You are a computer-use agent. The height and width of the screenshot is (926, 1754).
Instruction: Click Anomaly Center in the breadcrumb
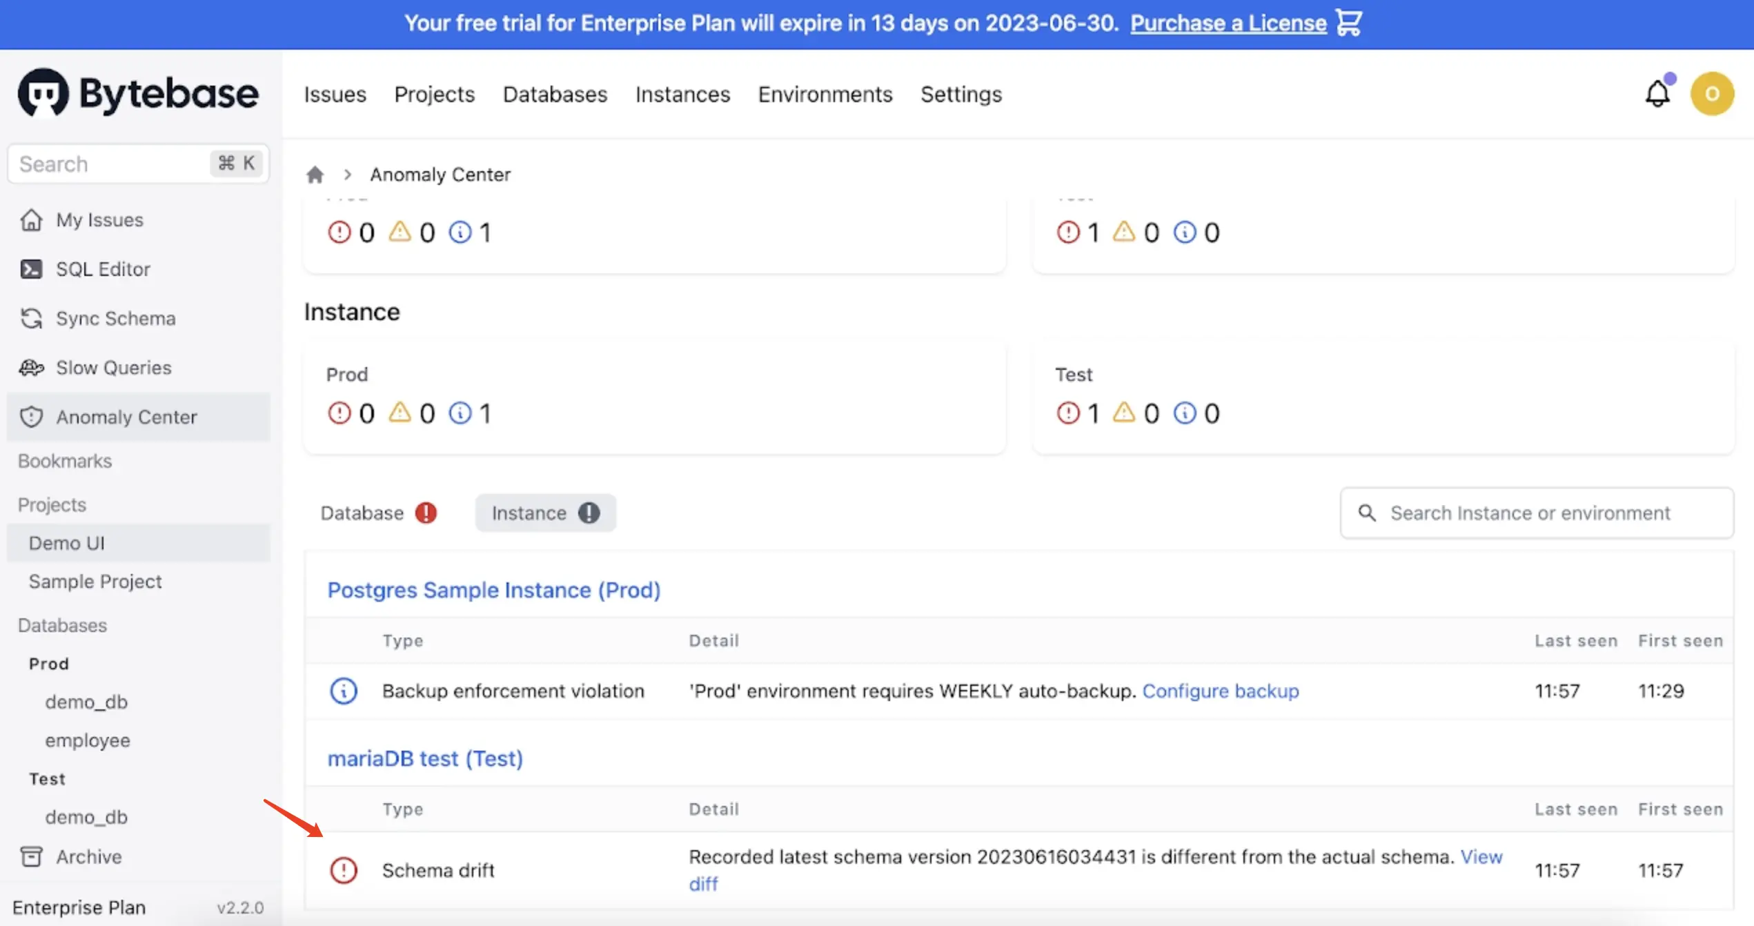[440, 175]
